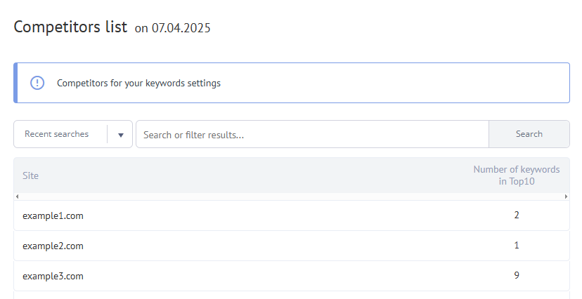Click keyword count 9 for example3.com
This screenshot has height=299, width=582.
517,275
